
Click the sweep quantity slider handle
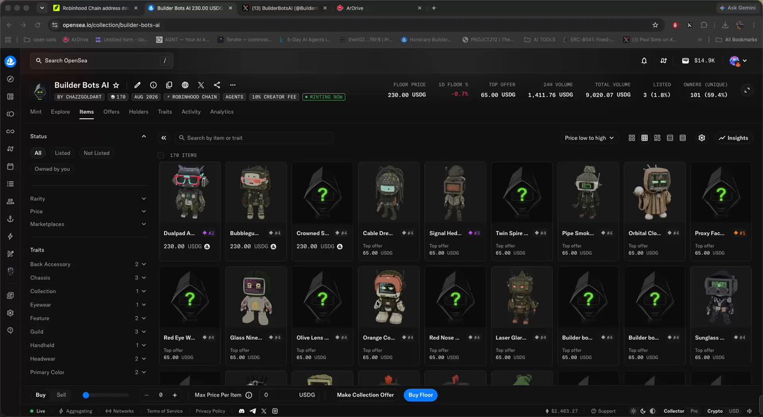click(x=86, y=395)
